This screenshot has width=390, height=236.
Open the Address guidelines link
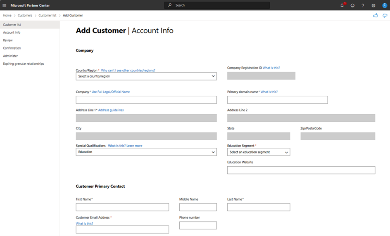tap(111, 110)
